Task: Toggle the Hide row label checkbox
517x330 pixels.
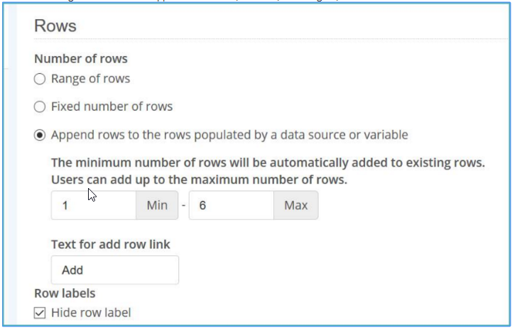Action: click(40, 312)
